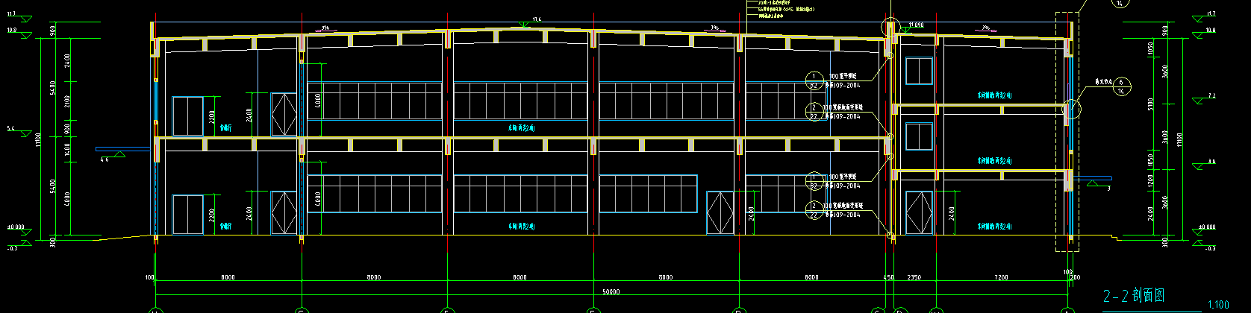Select the 1400 vertical dimension
This screenshot has width=1251, height=313.
(x=68, y=150)
